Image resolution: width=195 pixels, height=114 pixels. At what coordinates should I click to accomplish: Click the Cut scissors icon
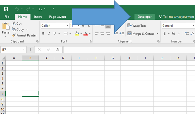point(14,24)
